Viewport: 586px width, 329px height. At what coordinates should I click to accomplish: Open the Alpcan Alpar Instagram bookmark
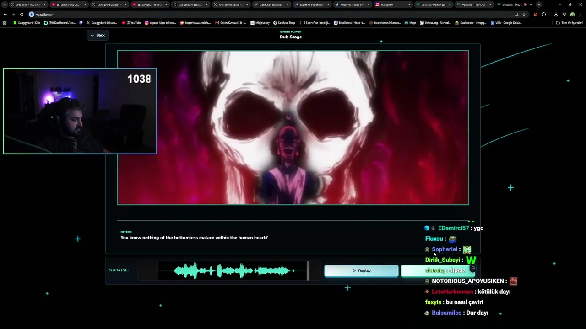click(160, 22)
